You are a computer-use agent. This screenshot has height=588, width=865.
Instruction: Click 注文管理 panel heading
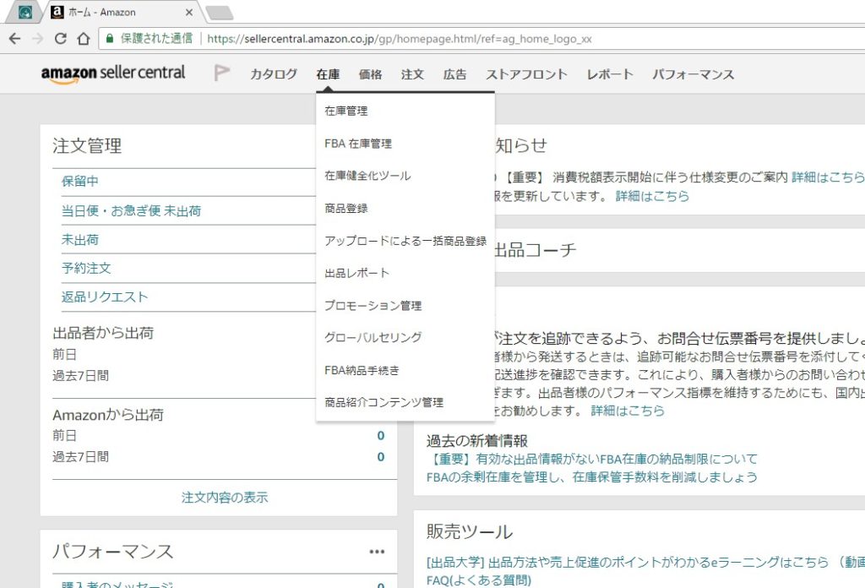click(x=87, y=145)
